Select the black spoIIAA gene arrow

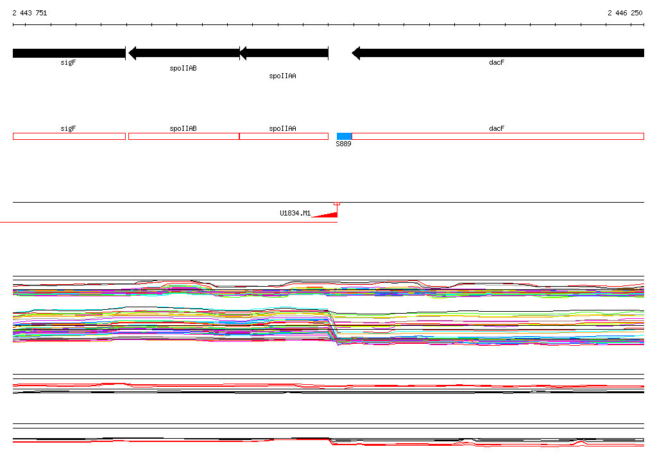coord(284,53)
